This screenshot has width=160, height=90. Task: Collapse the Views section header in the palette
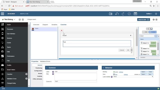(149, 39)
